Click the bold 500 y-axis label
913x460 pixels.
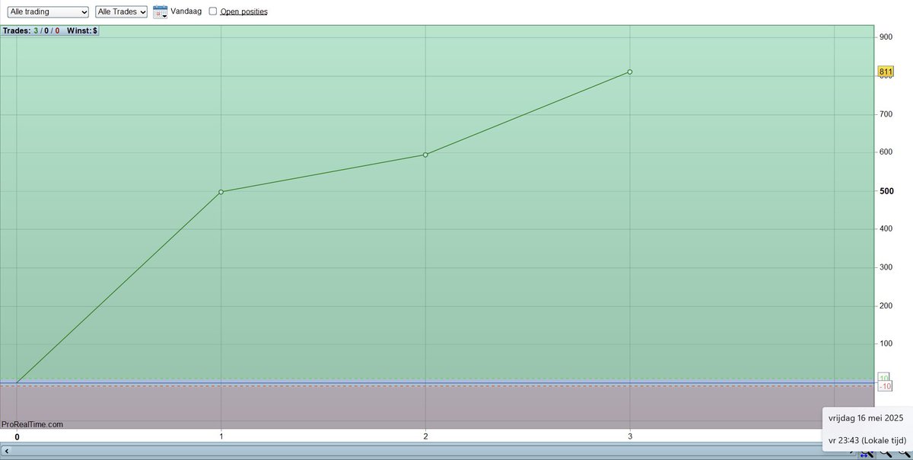[886, 190]
